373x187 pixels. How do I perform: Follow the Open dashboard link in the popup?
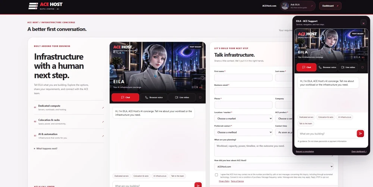tap(359, 152)
